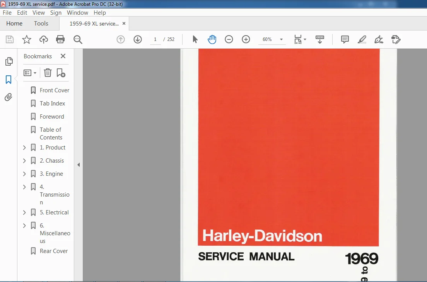Expand the 6. Miscellaneous bookmark
427x282 pixels.
tap(24, 226)
